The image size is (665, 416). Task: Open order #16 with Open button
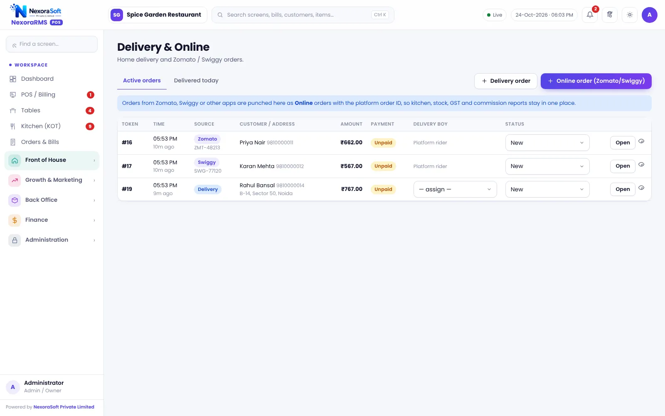[x=623, y=143]
